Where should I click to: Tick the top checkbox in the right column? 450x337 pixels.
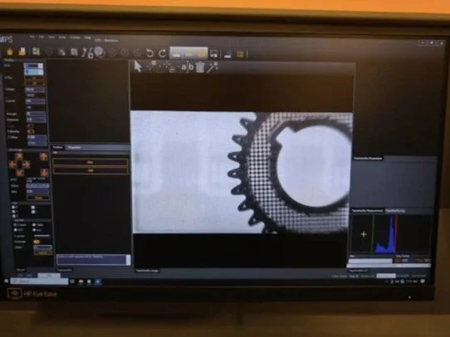[33, 207]
